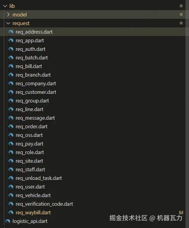Screen dimensions: 189x228
Task: Open file req_line.dart
Action: pyautogui.click(x=29, y=110)
